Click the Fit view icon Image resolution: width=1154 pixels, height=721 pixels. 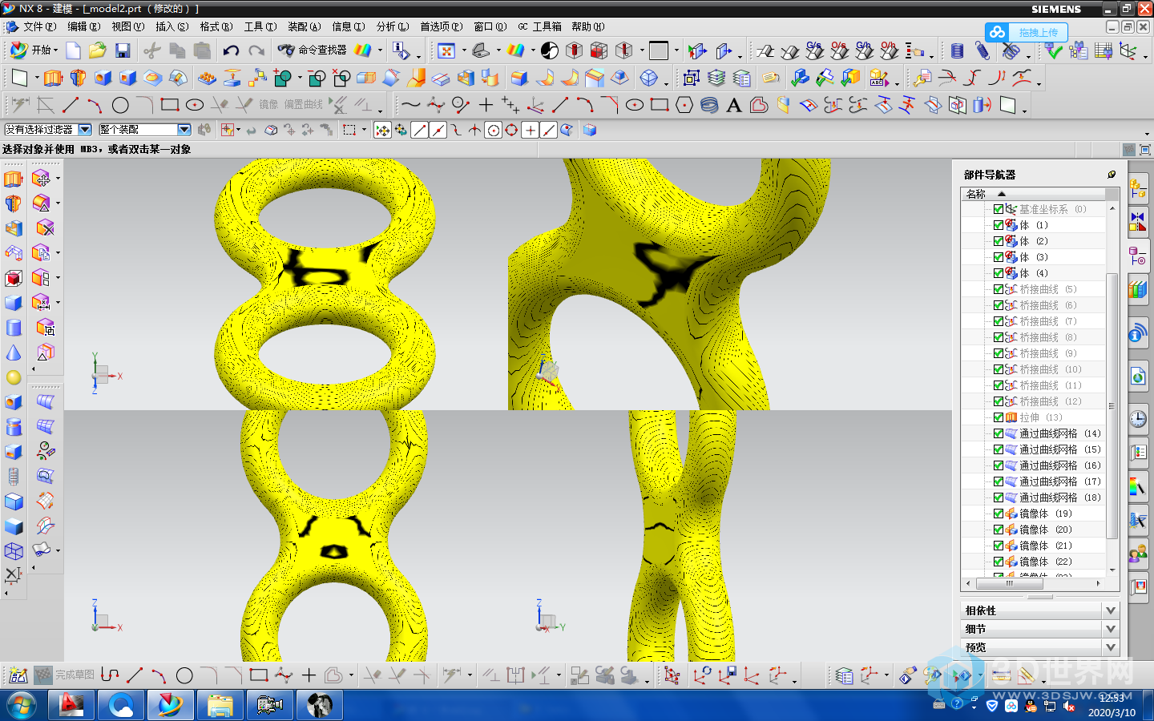tap(446, 50)
